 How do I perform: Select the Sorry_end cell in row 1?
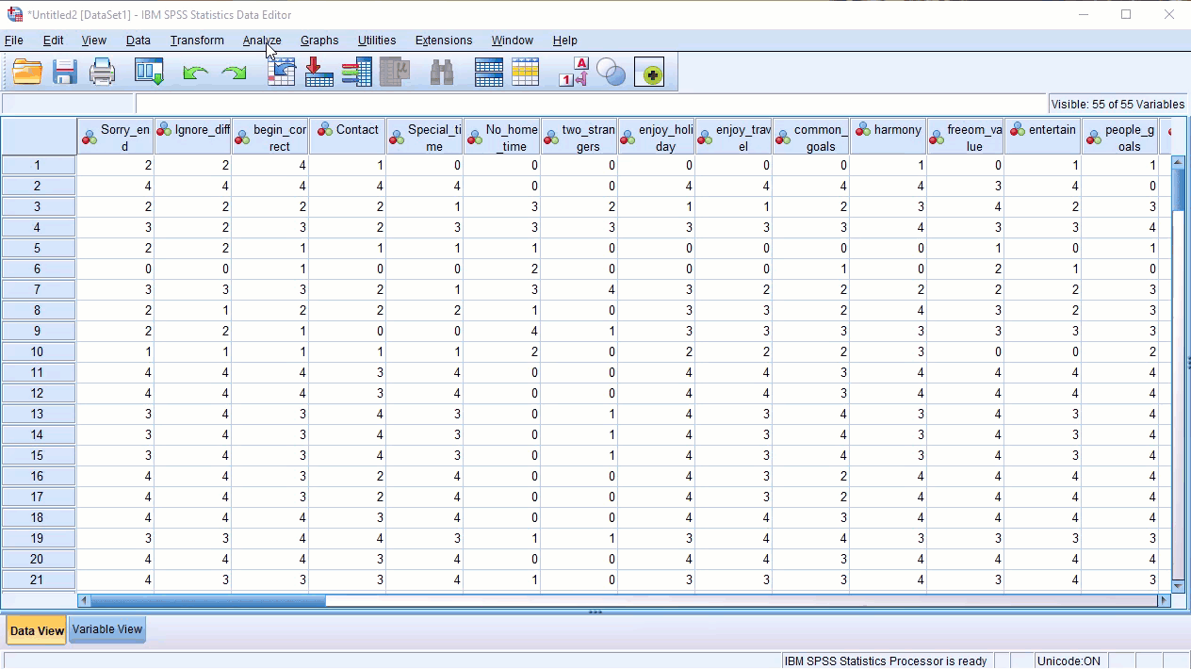point(115,165)
